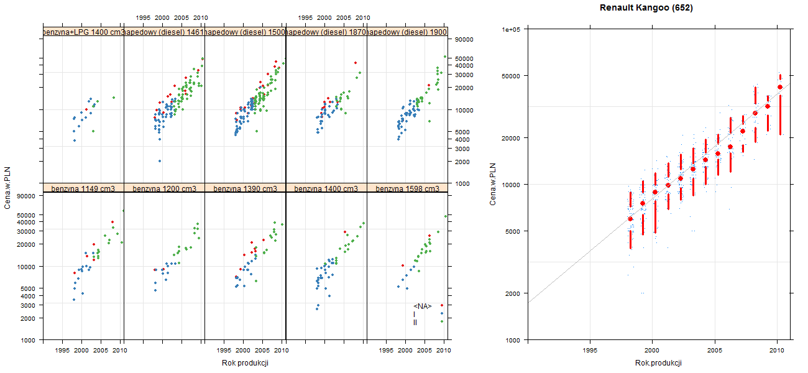
Task: Click the '1995' x-axis tick of the Kangoo chart
Action: [x=590, y=351]
